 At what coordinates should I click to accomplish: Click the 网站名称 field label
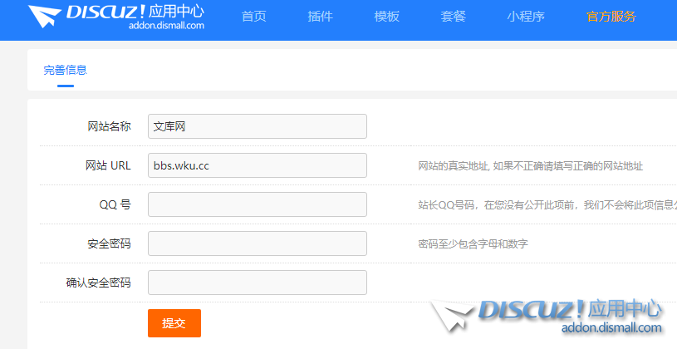tap(109, 126)
